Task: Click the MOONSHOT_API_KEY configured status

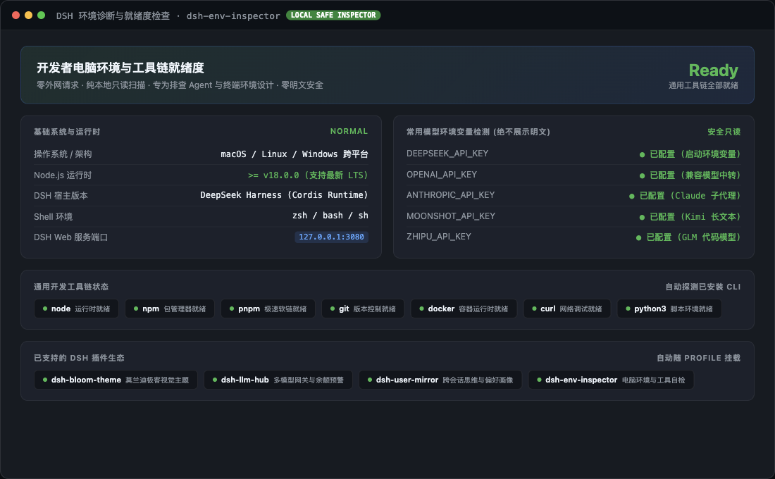Action: (x=695, y=216)
